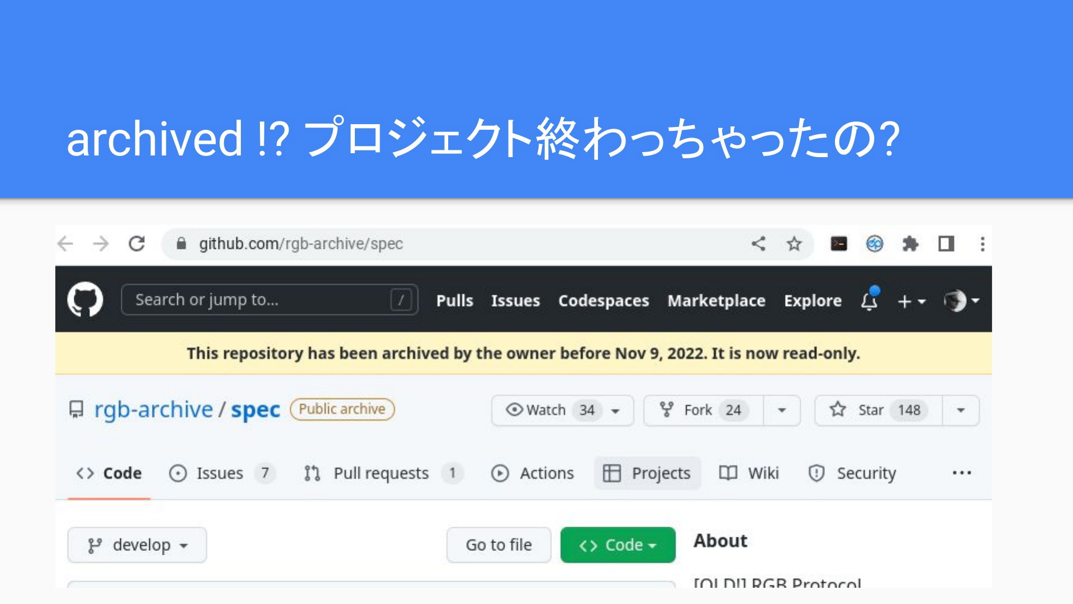Expand Fork options dropdown arrow
1073x604 pixels.
tap(782, 410)
